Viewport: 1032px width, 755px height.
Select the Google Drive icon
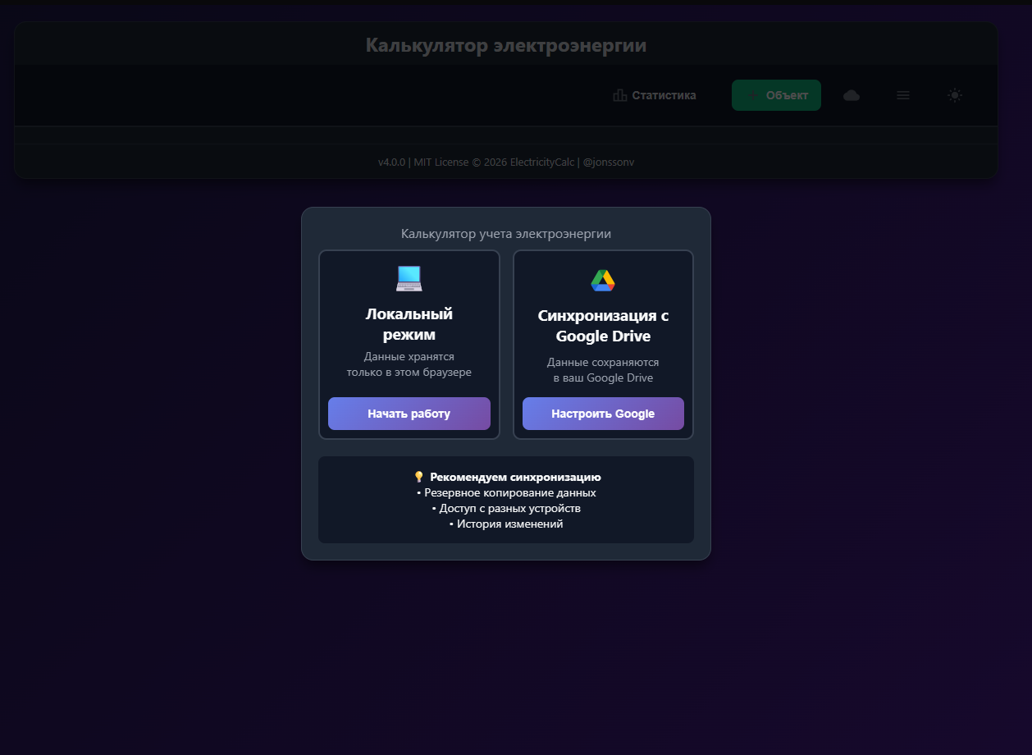[603, 279]
